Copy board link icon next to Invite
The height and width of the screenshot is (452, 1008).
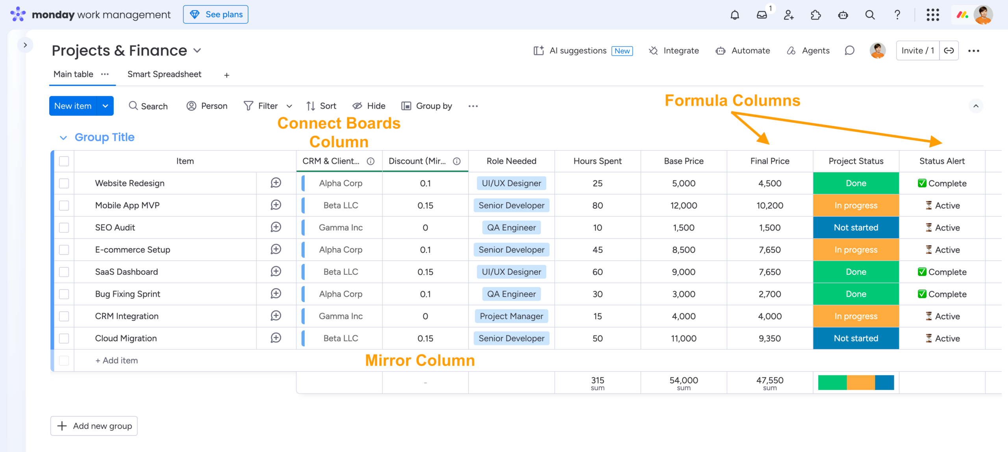pyautogui.click(x=949, y=50)
